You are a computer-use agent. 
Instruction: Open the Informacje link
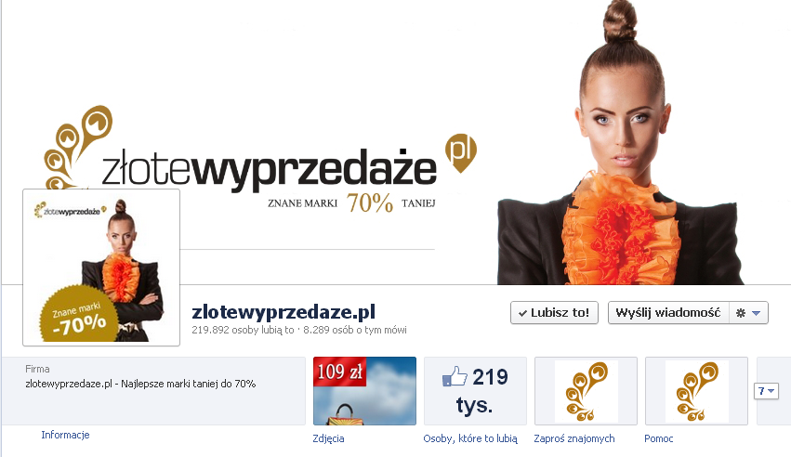[x=65, y=435]
